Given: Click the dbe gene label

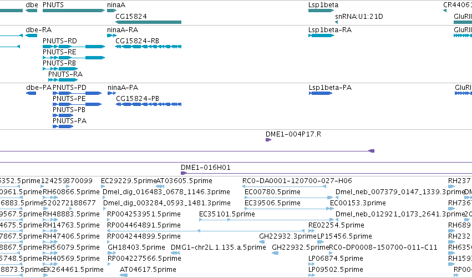Looking at the screenshot, I should click(x=32, y=5).
